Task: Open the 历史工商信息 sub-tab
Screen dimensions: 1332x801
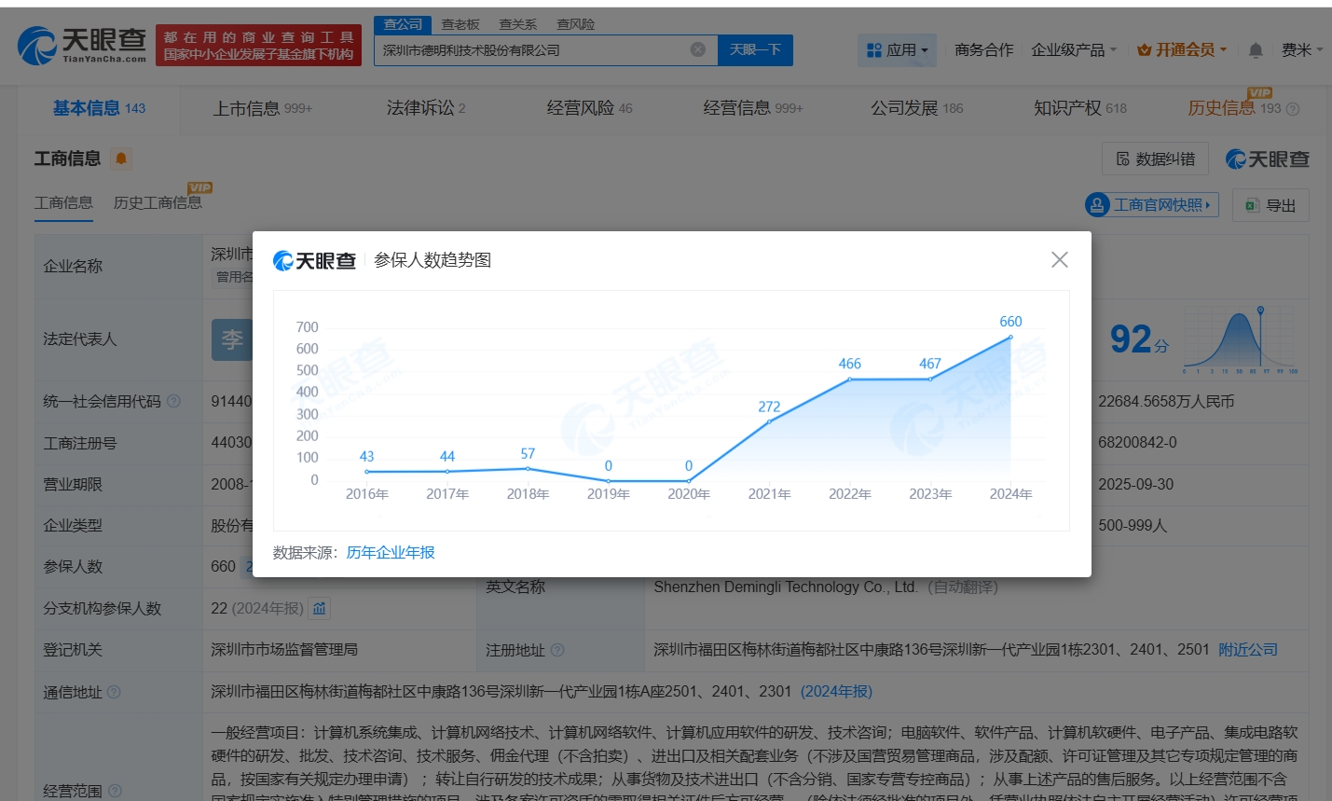Action: (158, 202)
